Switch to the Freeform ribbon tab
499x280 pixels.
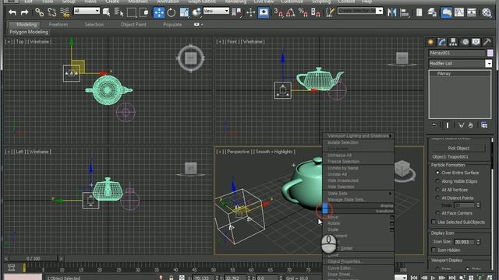pos(58,24)
